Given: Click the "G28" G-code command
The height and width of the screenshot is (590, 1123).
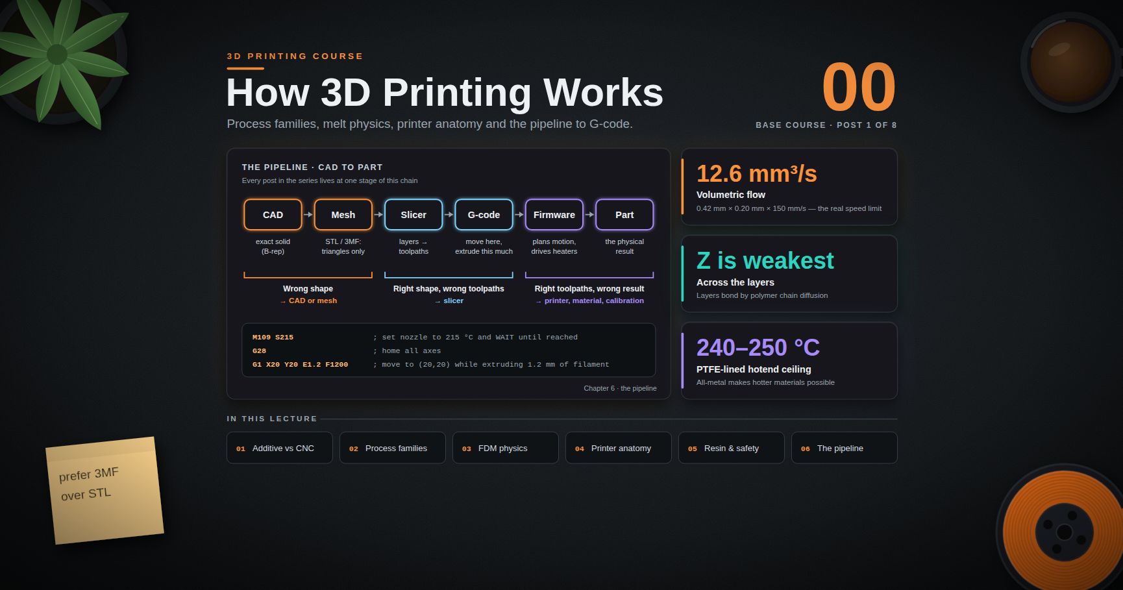Looking at the screenshot, I should [x=259, y=351].
